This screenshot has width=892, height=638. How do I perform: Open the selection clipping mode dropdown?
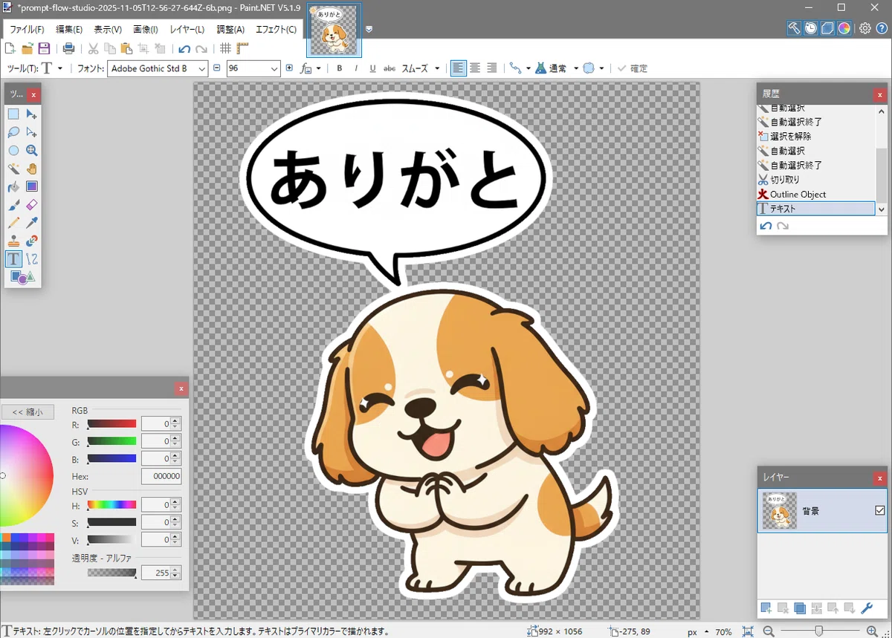coord(593,68)
